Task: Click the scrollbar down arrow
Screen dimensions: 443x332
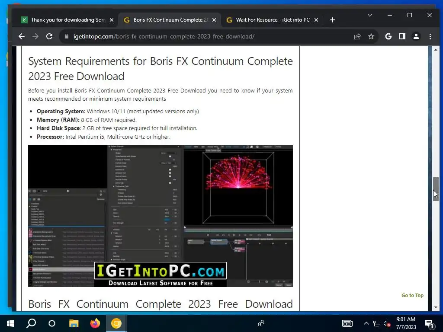Action: point(436,307)
